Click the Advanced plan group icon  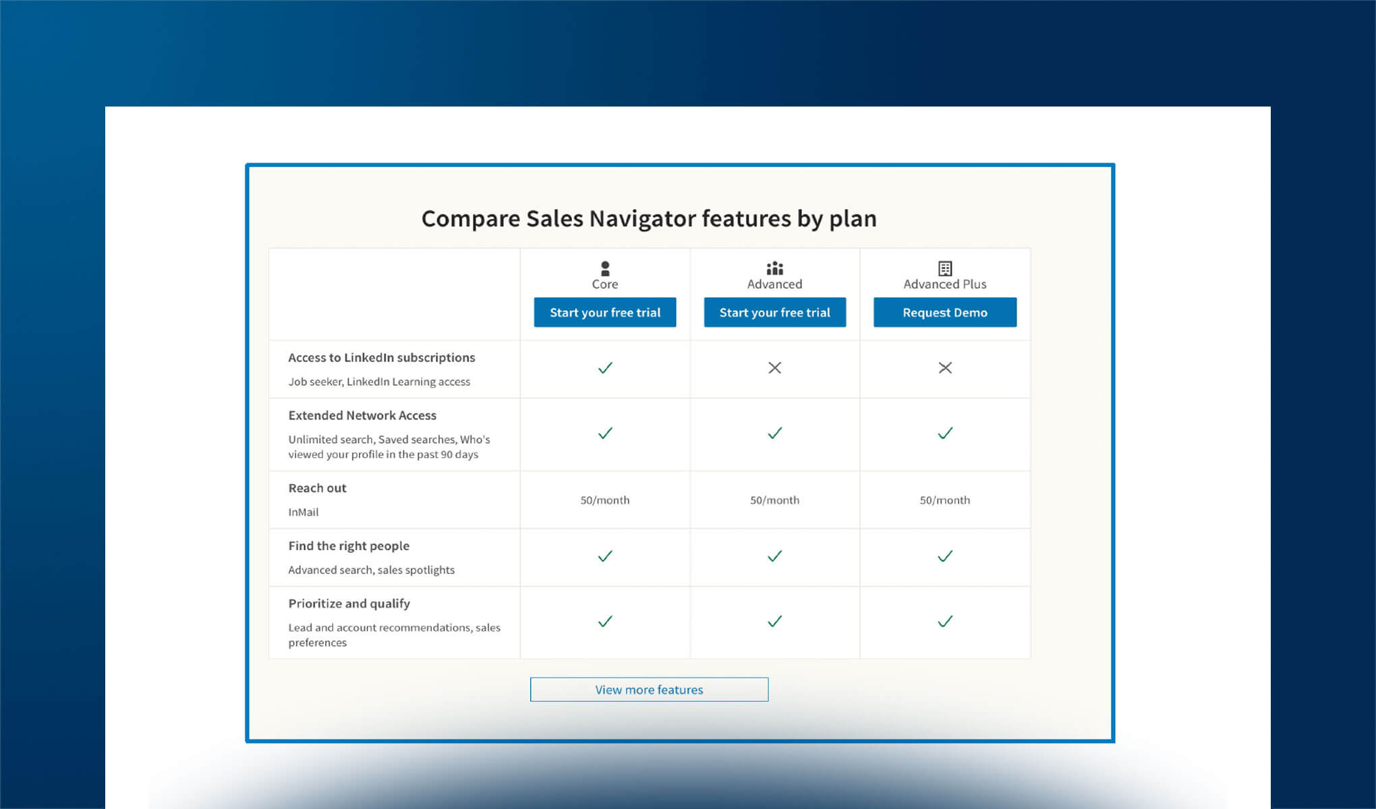point(774,267)
